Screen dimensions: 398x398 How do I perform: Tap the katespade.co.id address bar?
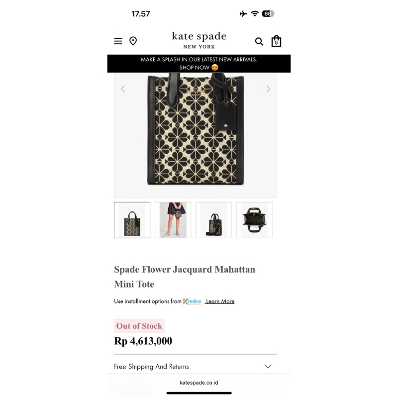[x=199, y=383]
